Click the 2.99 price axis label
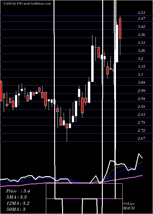153x214 pixels. pos(141,90)
